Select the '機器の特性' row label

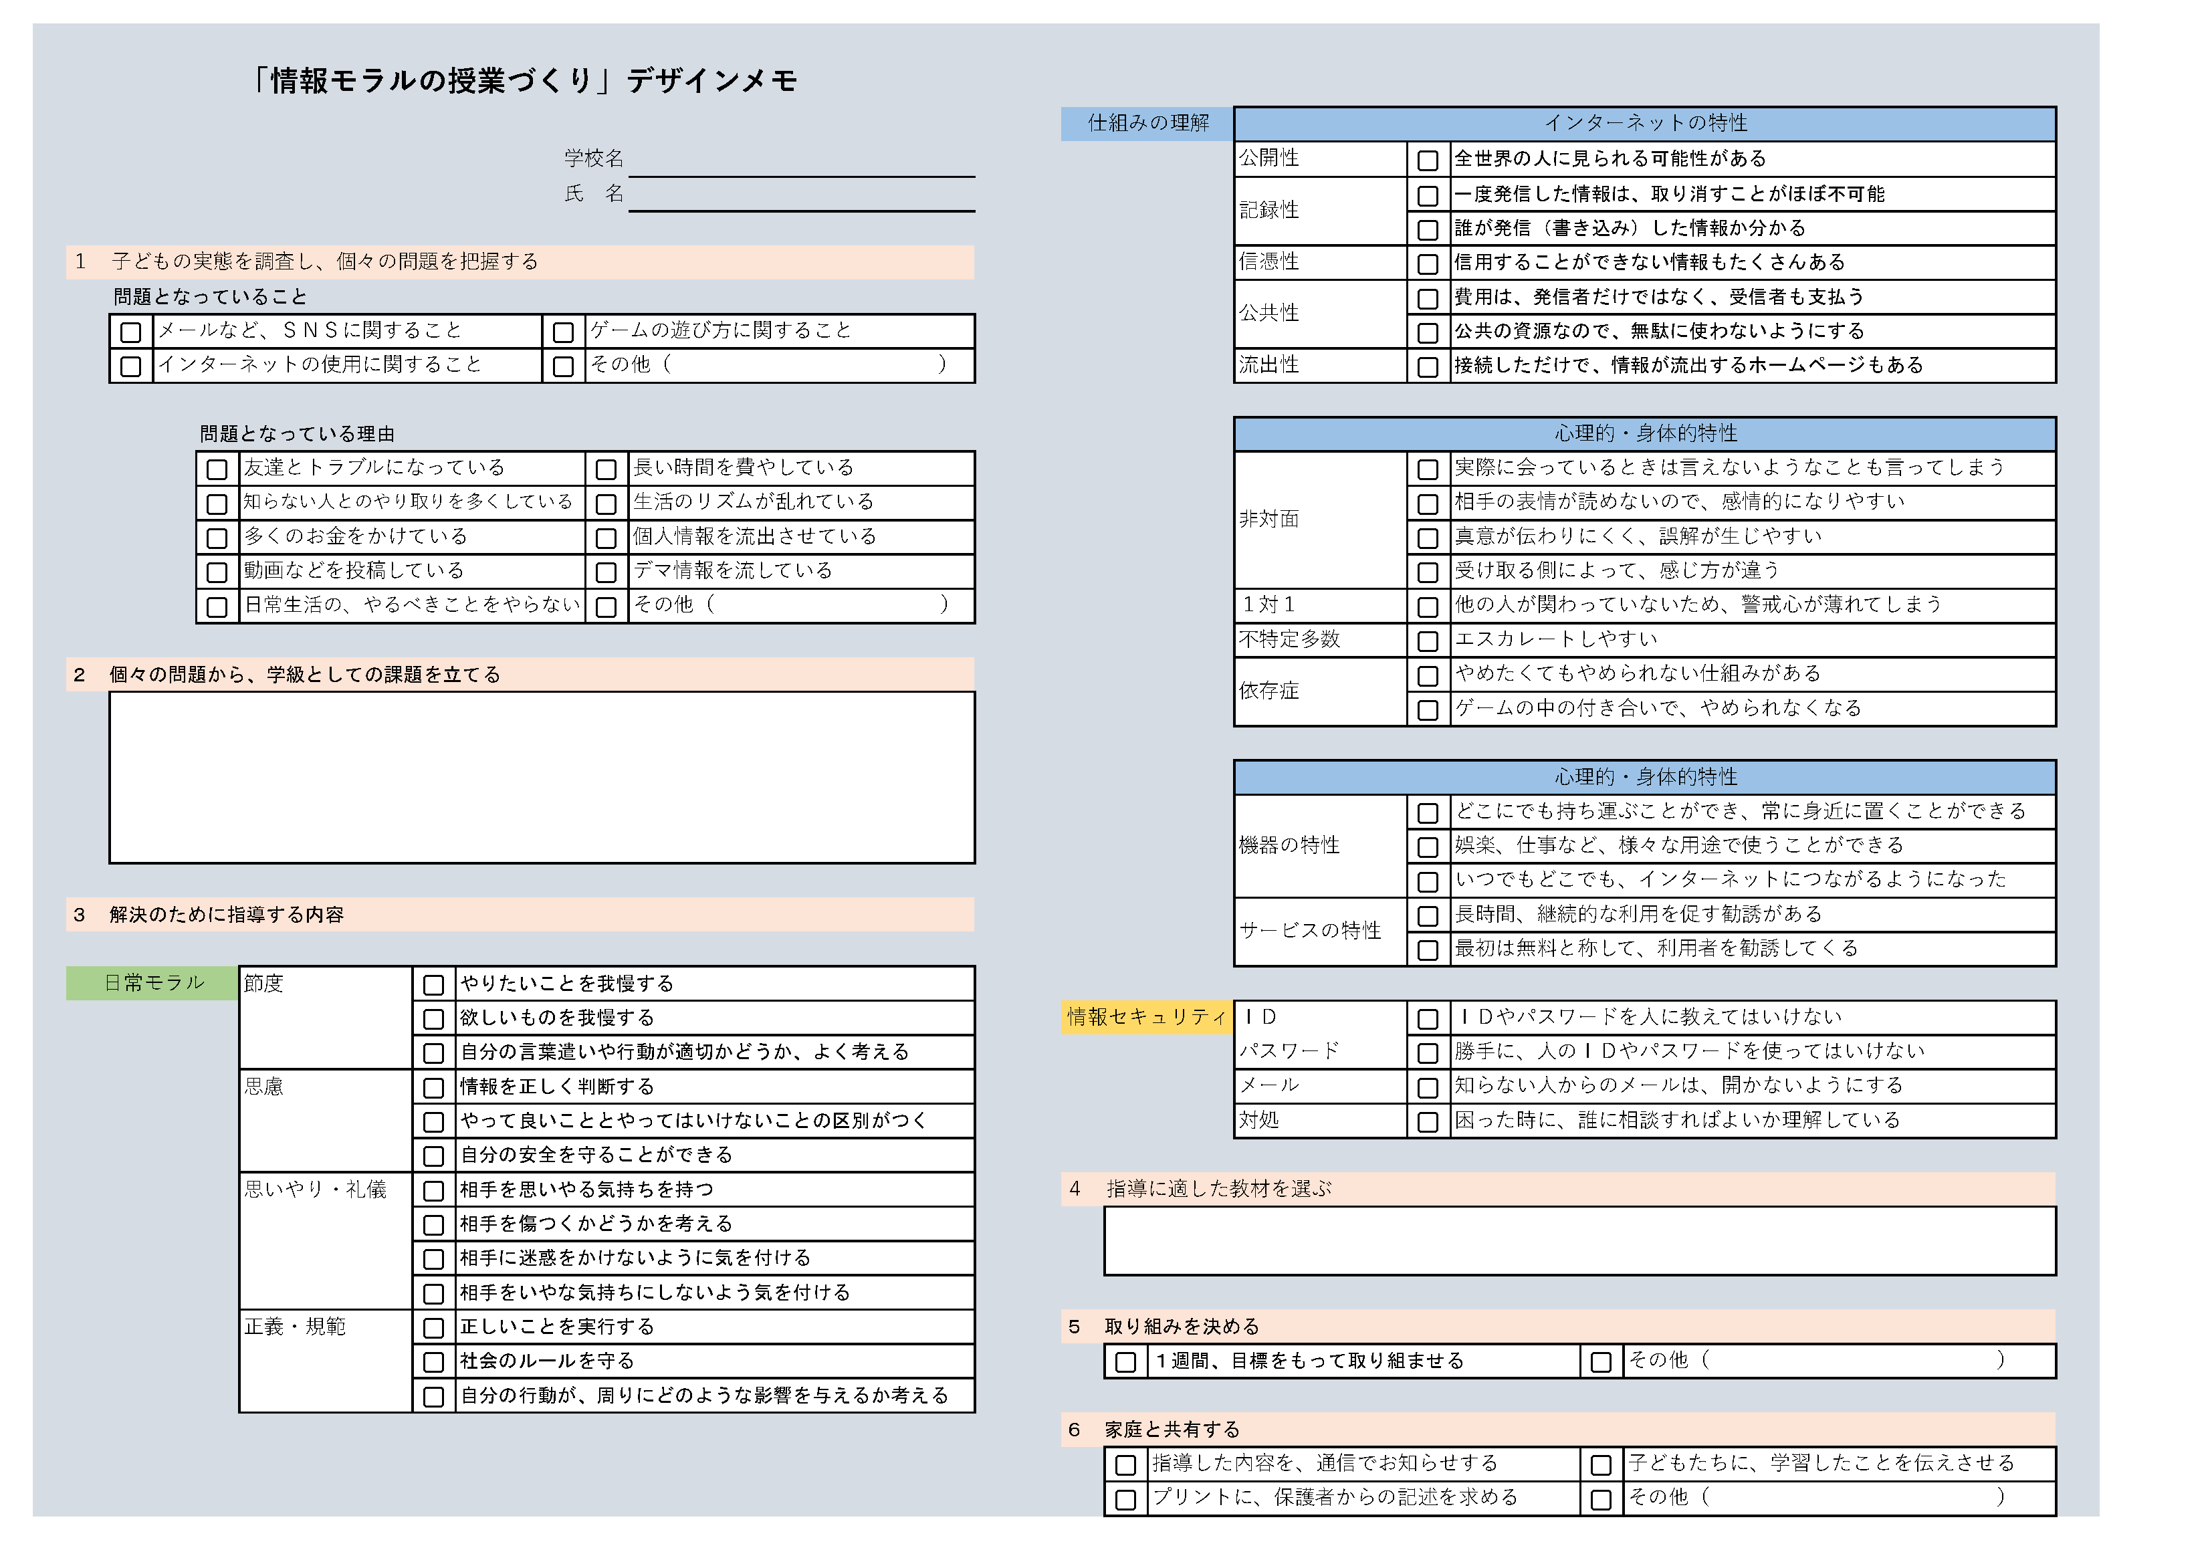(1321, 846)
